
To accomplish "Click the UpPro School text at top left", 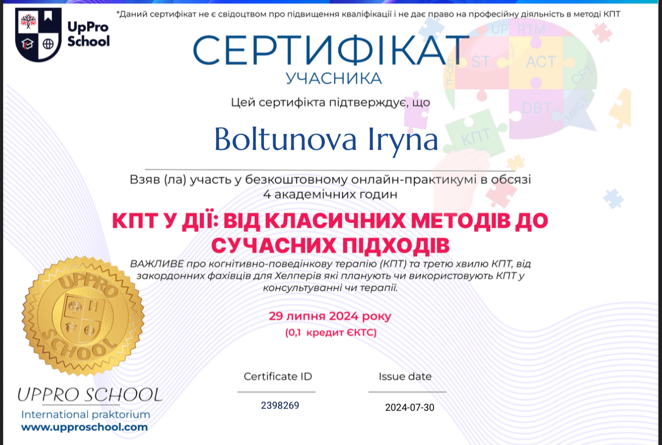I will (x=88, y=35).
